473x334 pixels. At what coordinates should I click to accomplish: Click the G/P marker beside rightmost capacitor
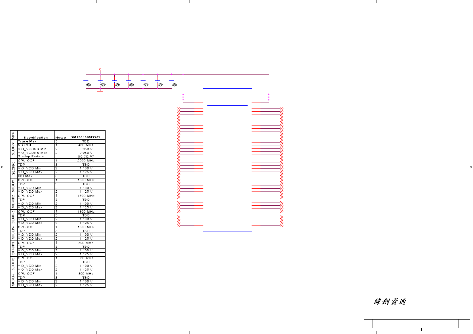pos(175,85)
